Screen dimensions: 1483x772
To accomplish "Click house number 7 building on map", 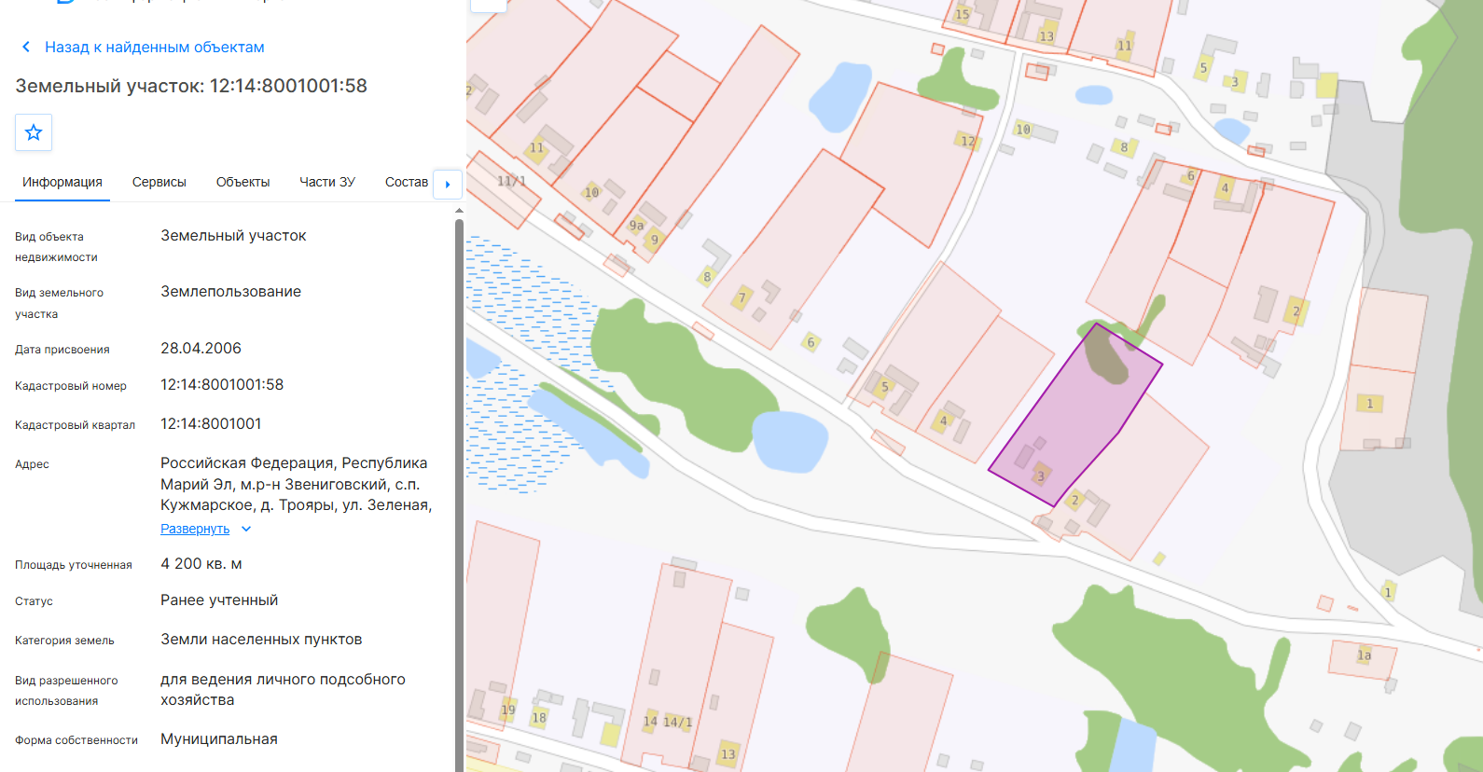I will click(x=742, y=298).
